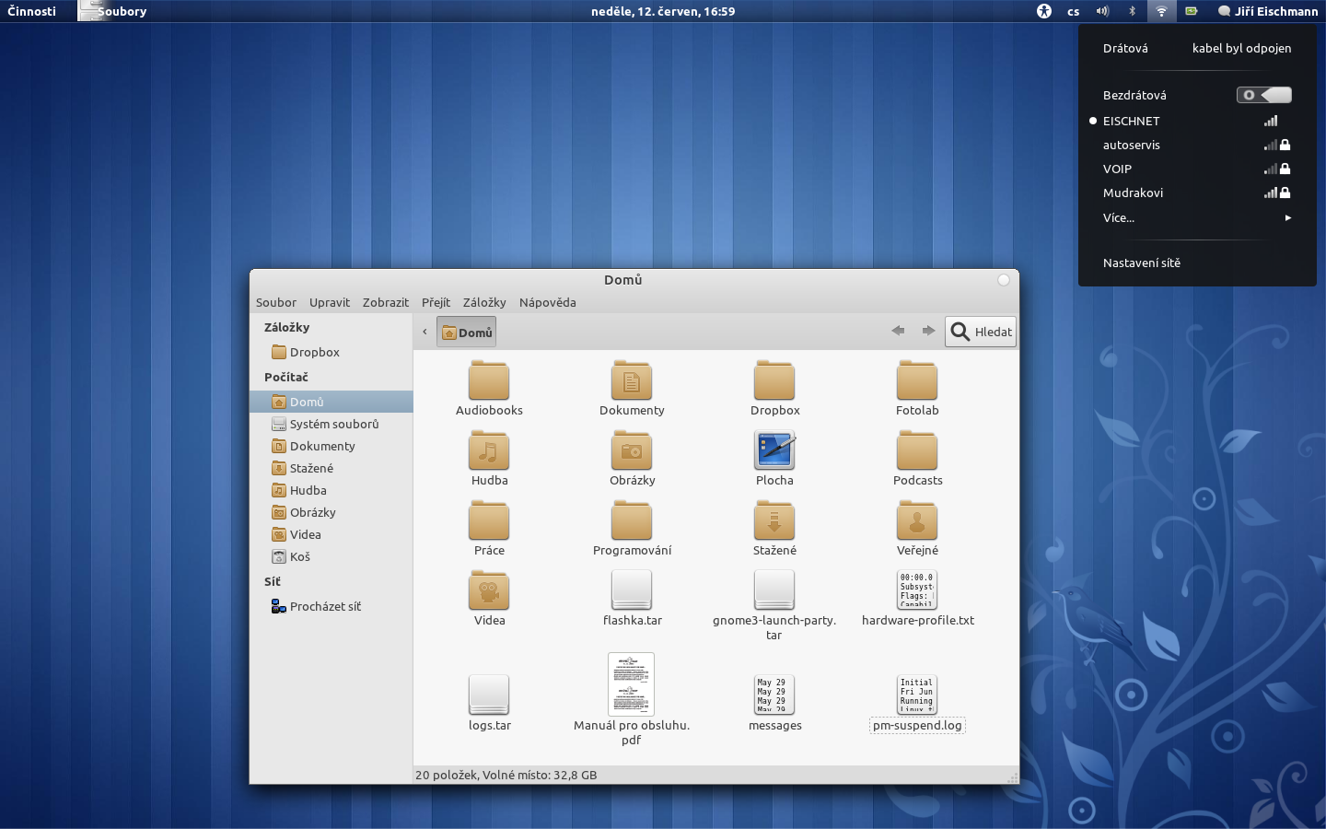Click the path bar left chevron
This screenshot has width=1326, height=829.
point(425,332)
